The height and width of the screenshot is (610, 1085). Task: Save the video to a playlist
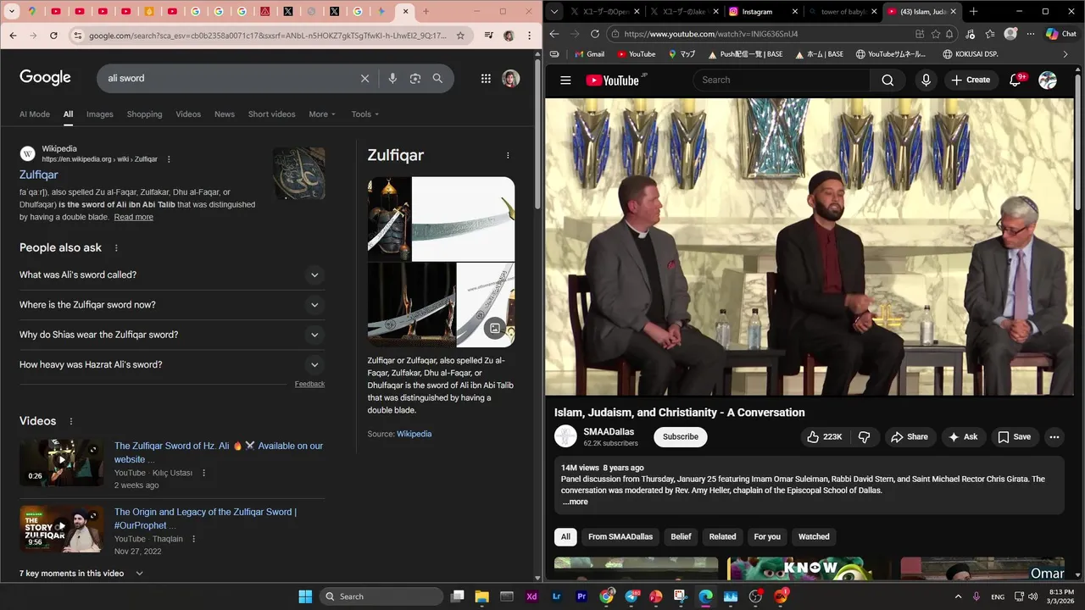click(x=1015, y=437)
